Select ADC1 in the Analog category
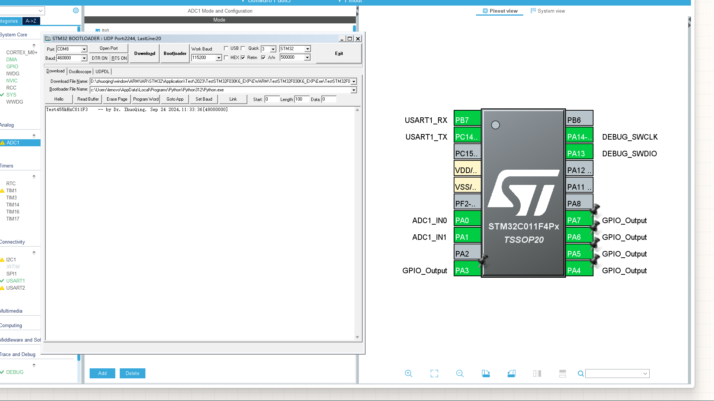The width and height of the screenshot is (714, 401). pos(20,143)
